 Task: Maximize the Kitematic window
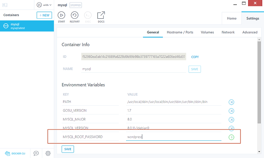tap(243, 3)
